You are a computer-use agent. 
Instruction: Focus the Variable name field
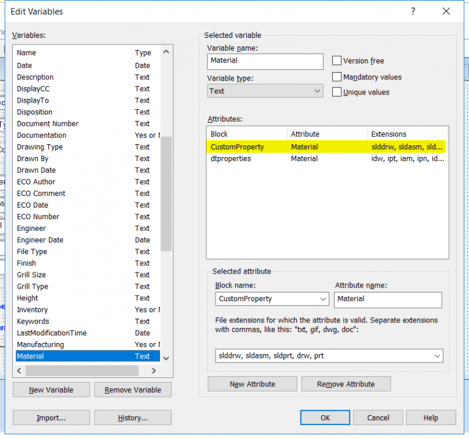(x=265, y=61)
